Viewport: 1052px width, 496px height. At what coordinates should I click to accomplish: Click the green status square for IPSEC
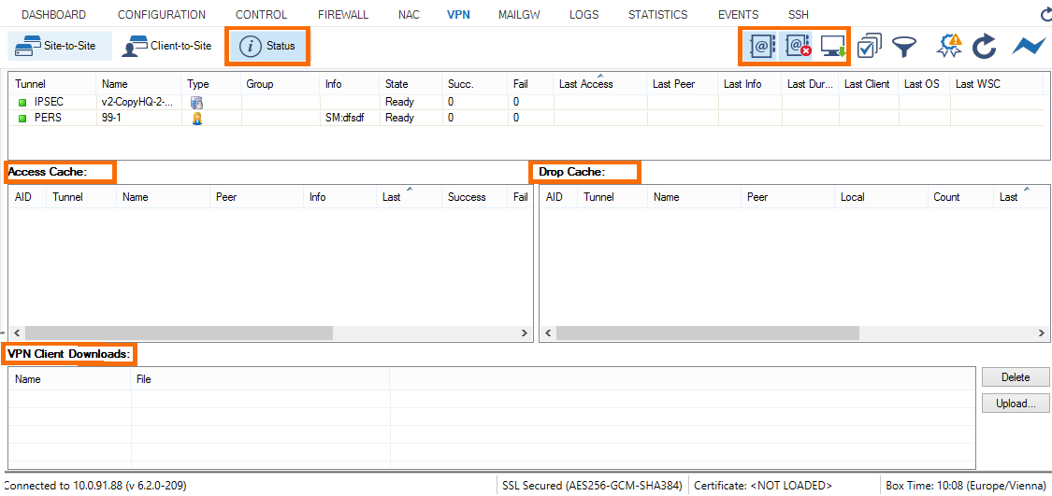22,104
